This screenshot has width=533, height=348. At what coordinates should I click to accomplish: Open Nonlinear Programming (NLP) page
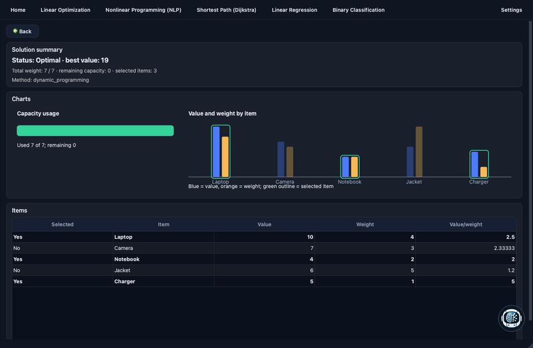[143, 10]
